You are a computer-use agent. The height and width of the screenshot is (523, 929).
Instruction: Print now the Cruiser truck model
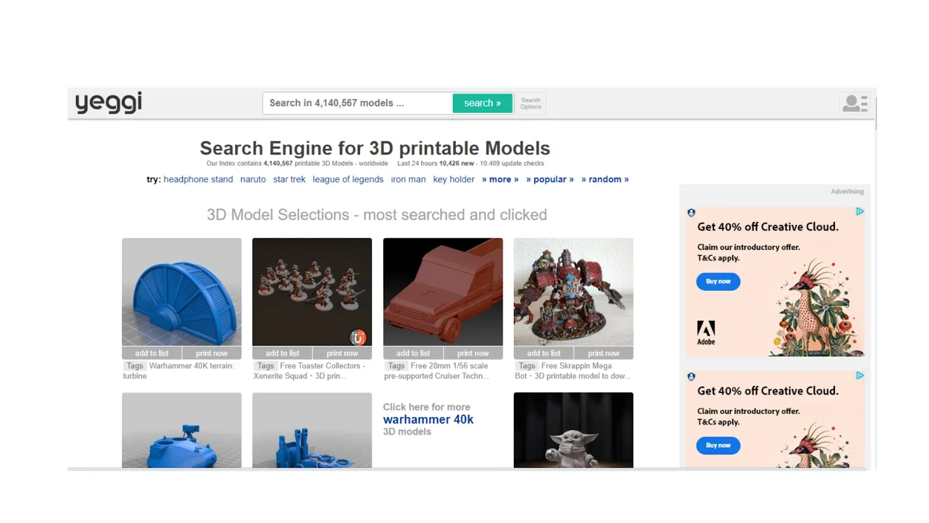473,353
